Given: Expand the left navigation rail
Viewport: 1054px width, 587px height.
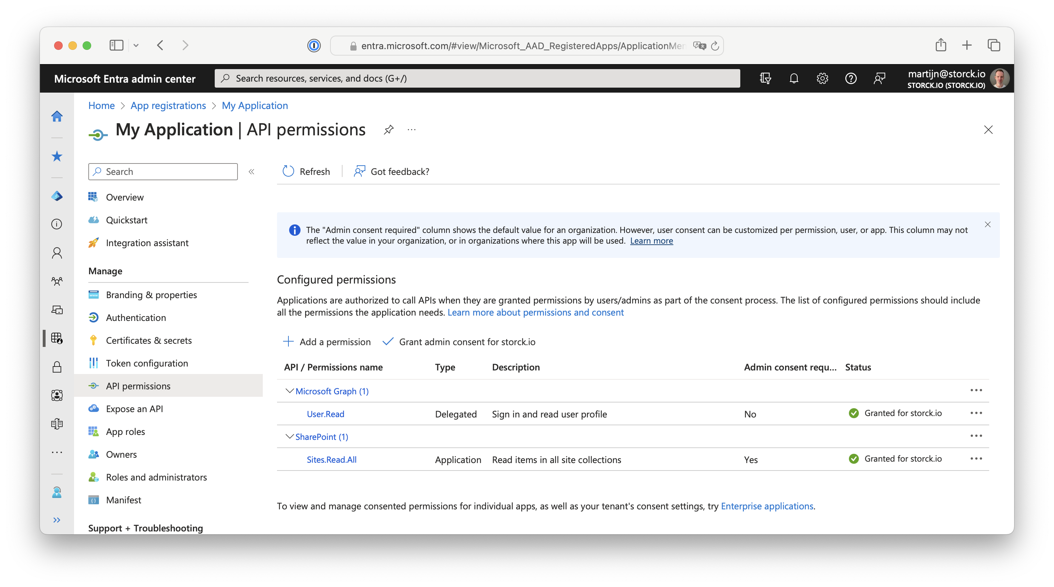Looking at the screenshot, I should tap(57, 520).
